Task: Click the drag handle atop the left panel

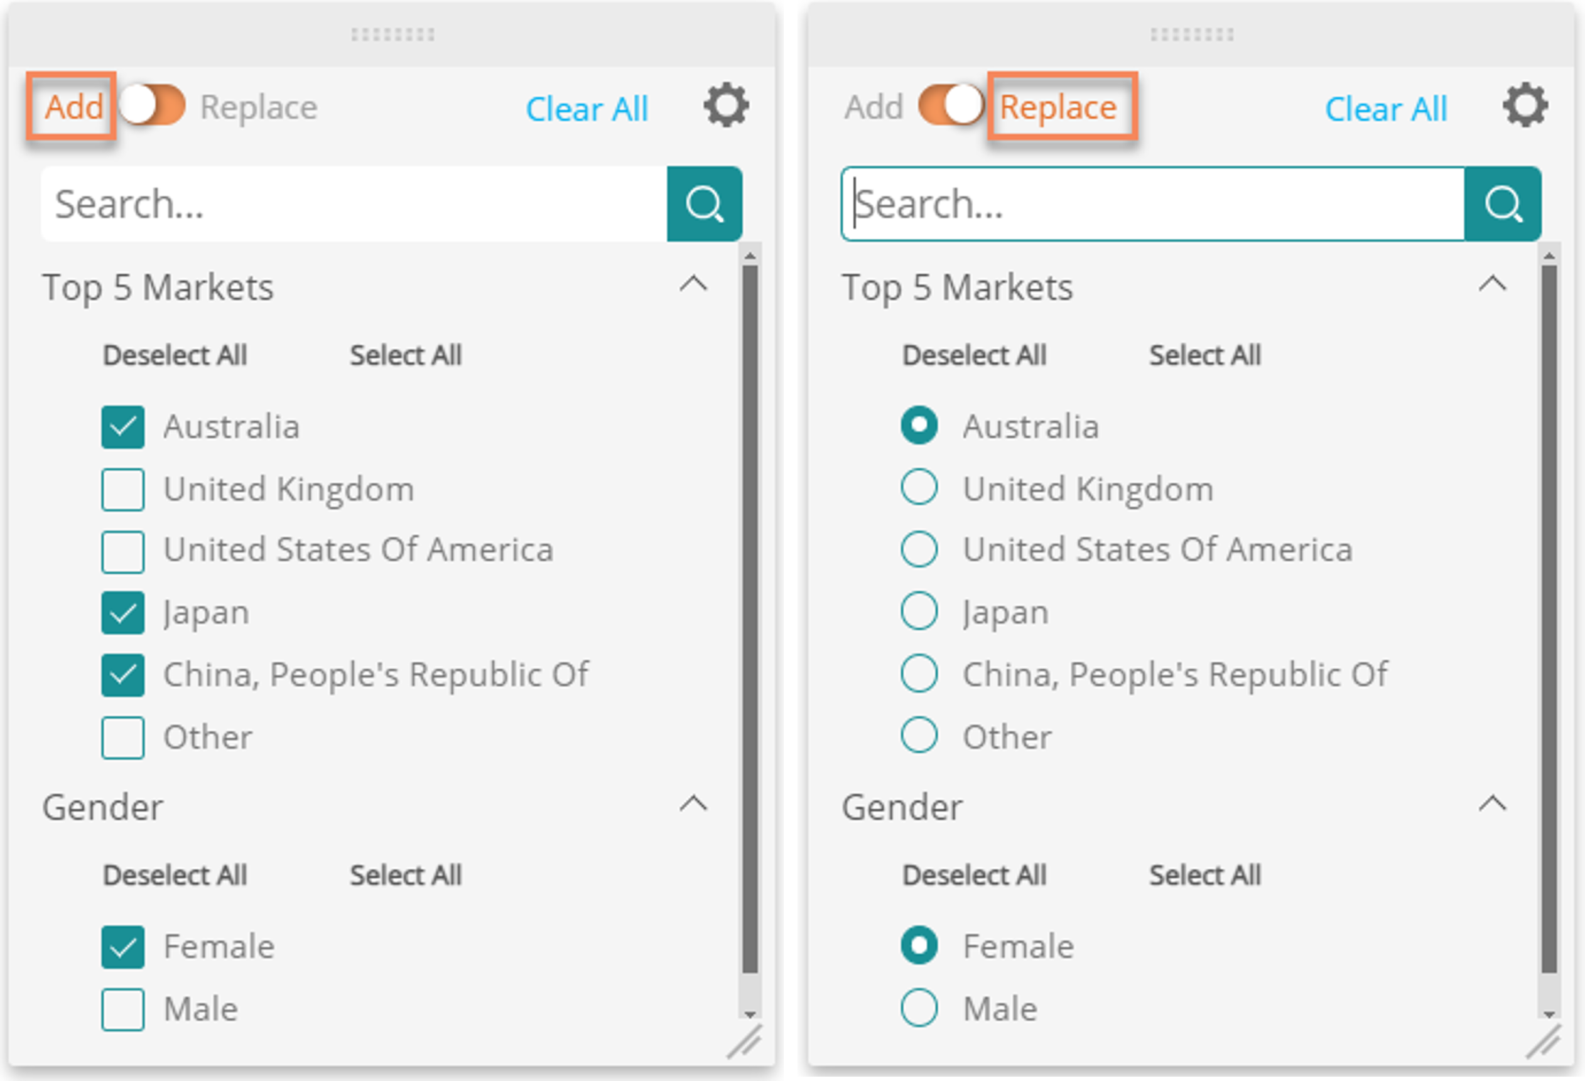Action: pyautogui.click(x=392, y=33)
